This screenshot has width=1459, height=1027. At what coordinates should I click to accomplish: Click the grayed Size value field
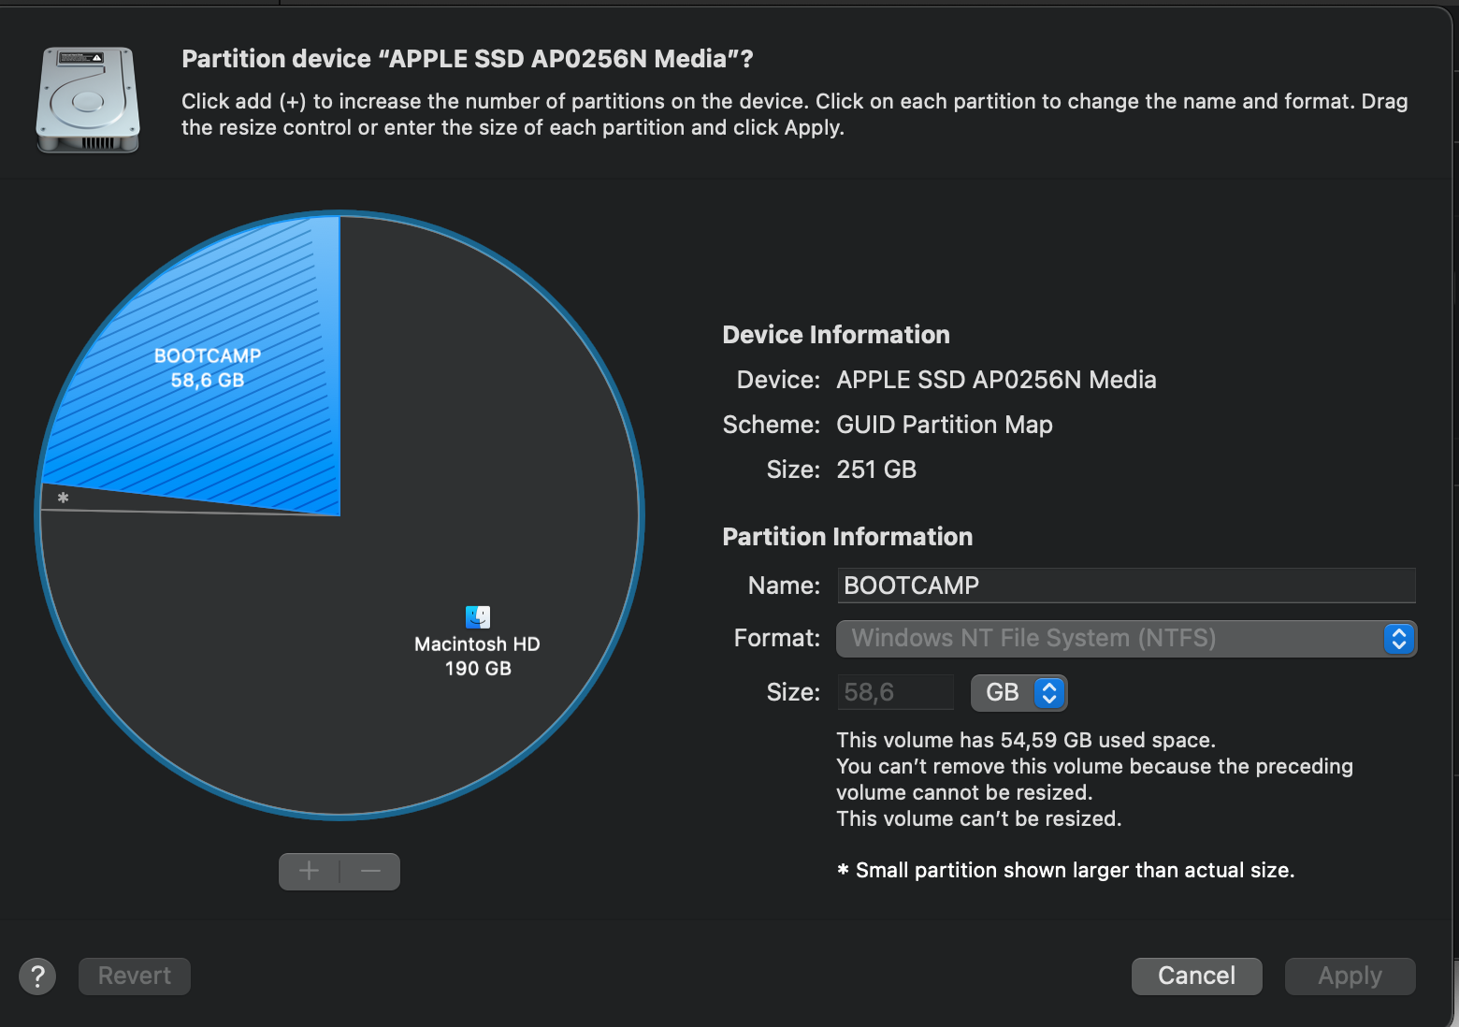(x=894, y=692)
